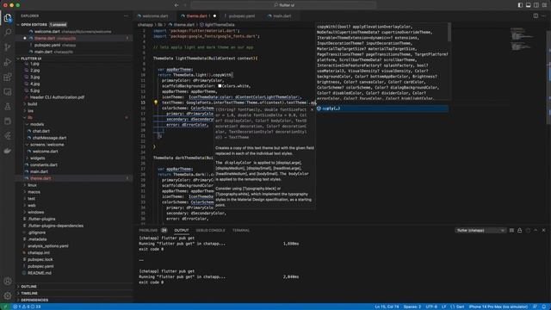Open analysis_options.yaml in the file tree
This screenshot has width=551, height=310.
[48, 246]
